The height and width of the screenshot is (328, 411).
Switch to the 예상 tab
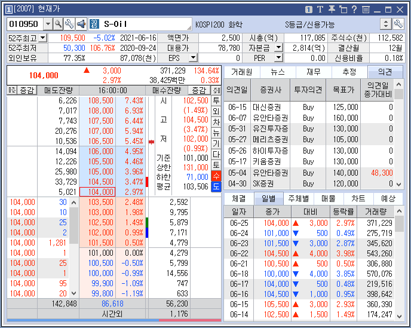point(388,199)
